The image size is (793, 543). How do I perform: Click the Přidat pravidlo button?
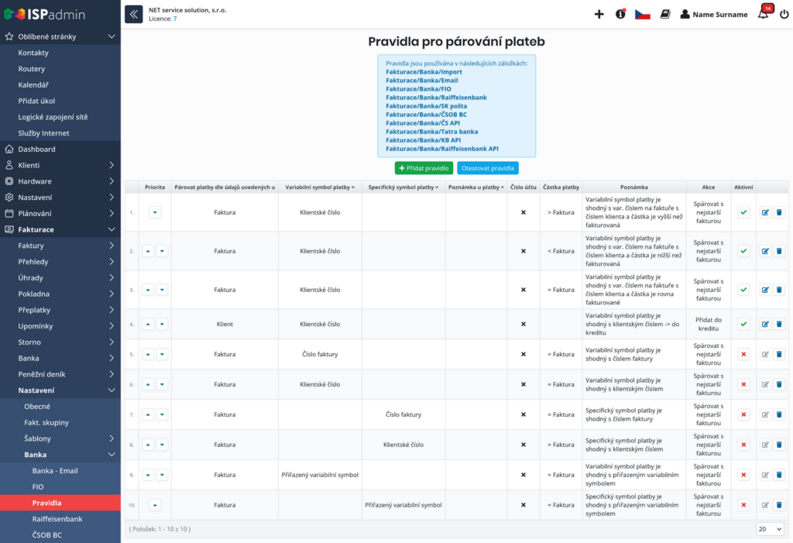point(424,168)
